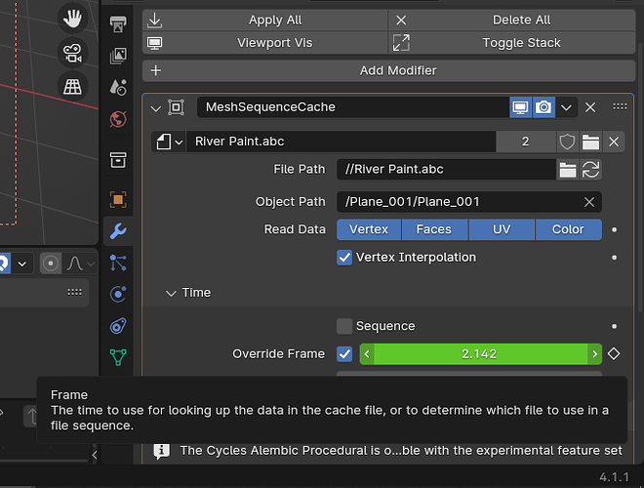
Task: Click the modifier drag handle grip
Action: pos(620,106)
